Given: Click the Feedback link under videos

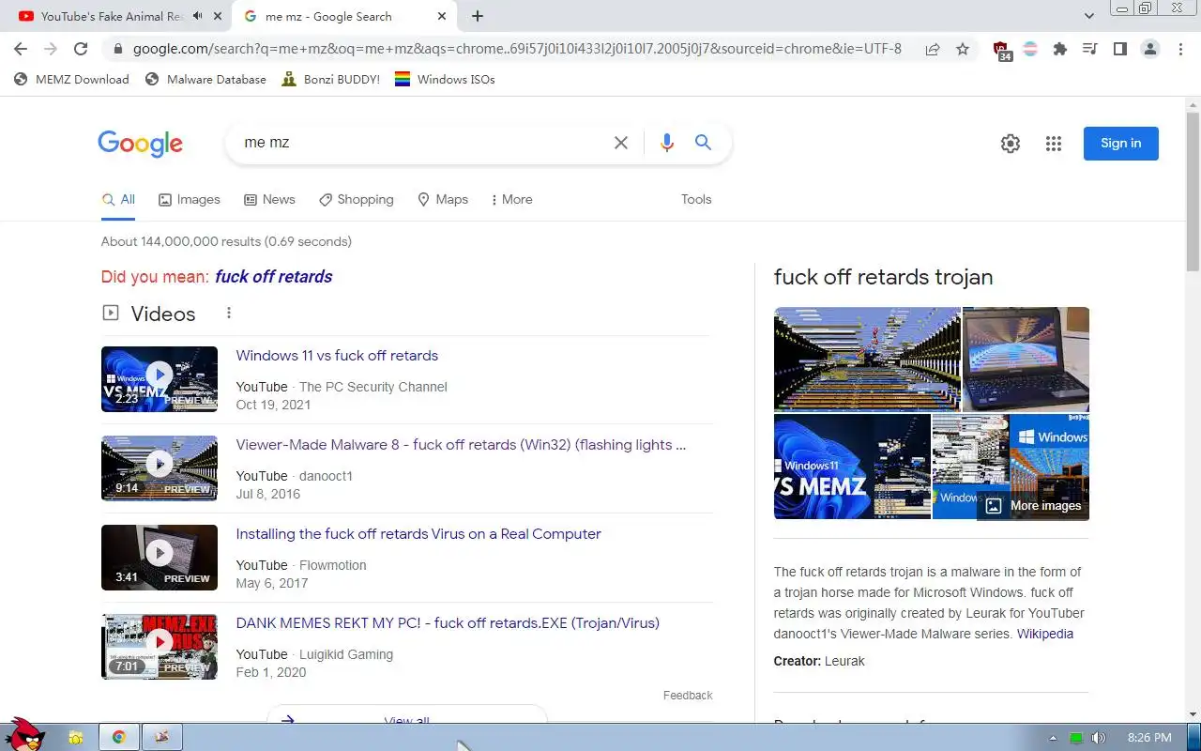Looking at the screenshot, I should pyautogui.click(x=688, y=696).
